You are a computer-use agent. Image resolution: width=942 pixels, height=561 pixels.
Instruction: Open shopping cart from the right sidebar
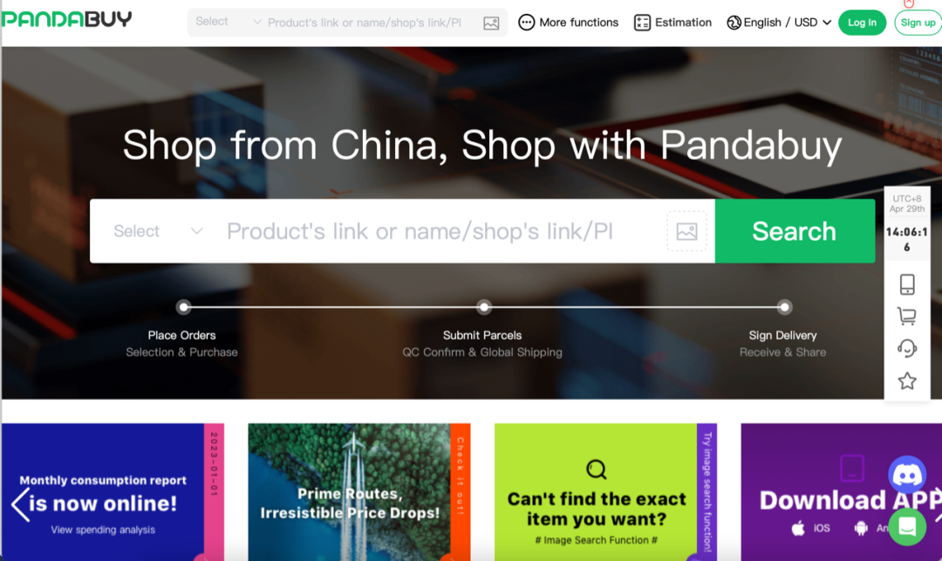[906, 316]
